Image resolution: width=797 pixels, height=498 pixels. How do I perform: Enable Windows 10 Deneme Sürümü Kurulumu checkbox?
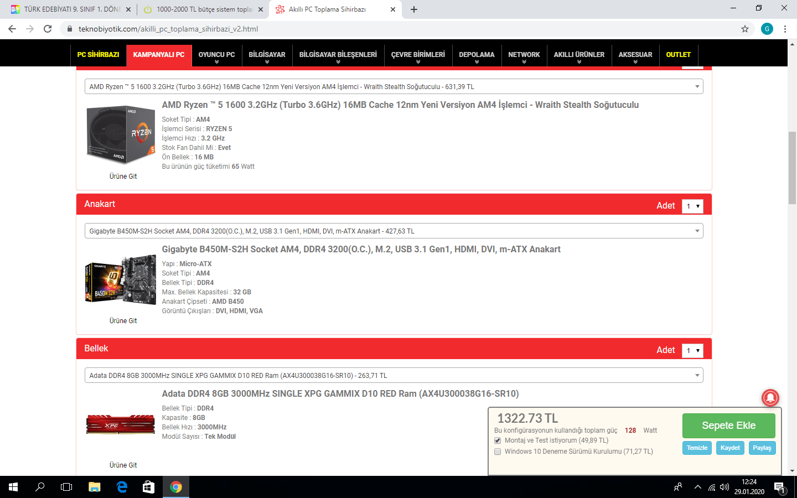498,452
